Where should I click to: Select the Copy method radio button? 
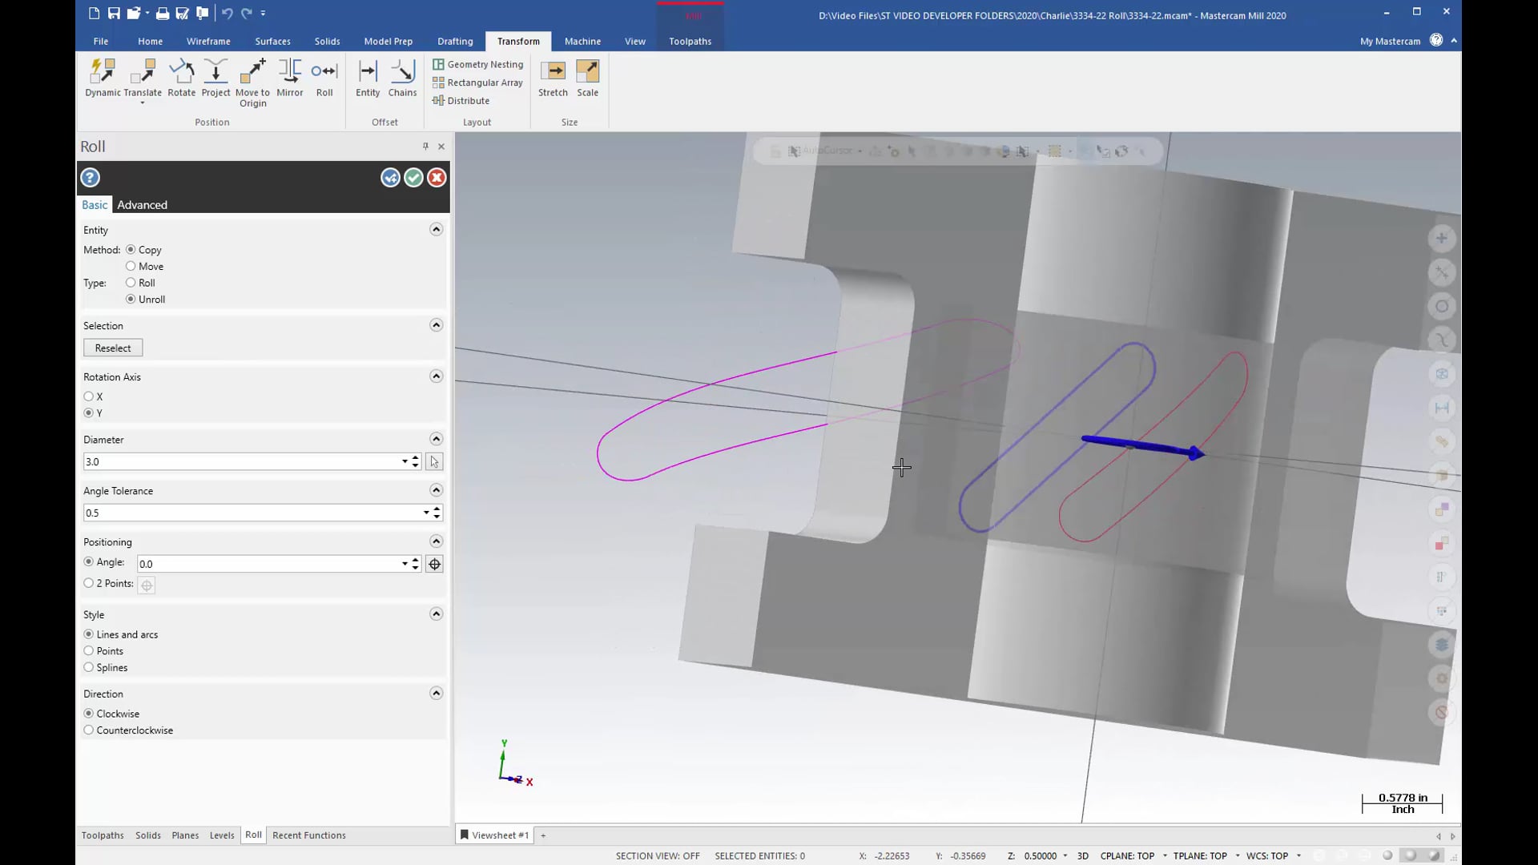point(130,249)
